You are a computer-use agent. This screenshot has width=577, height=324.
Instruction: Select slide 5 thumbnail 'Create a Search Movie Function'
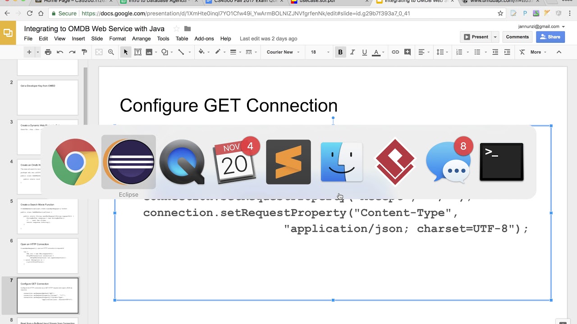[x=47, y=216]
